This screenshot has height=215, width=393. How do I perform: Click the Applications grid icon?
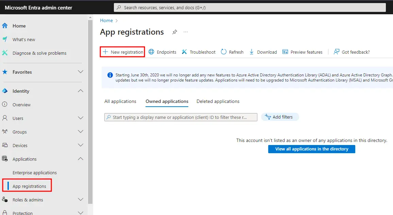click(5, 159)
